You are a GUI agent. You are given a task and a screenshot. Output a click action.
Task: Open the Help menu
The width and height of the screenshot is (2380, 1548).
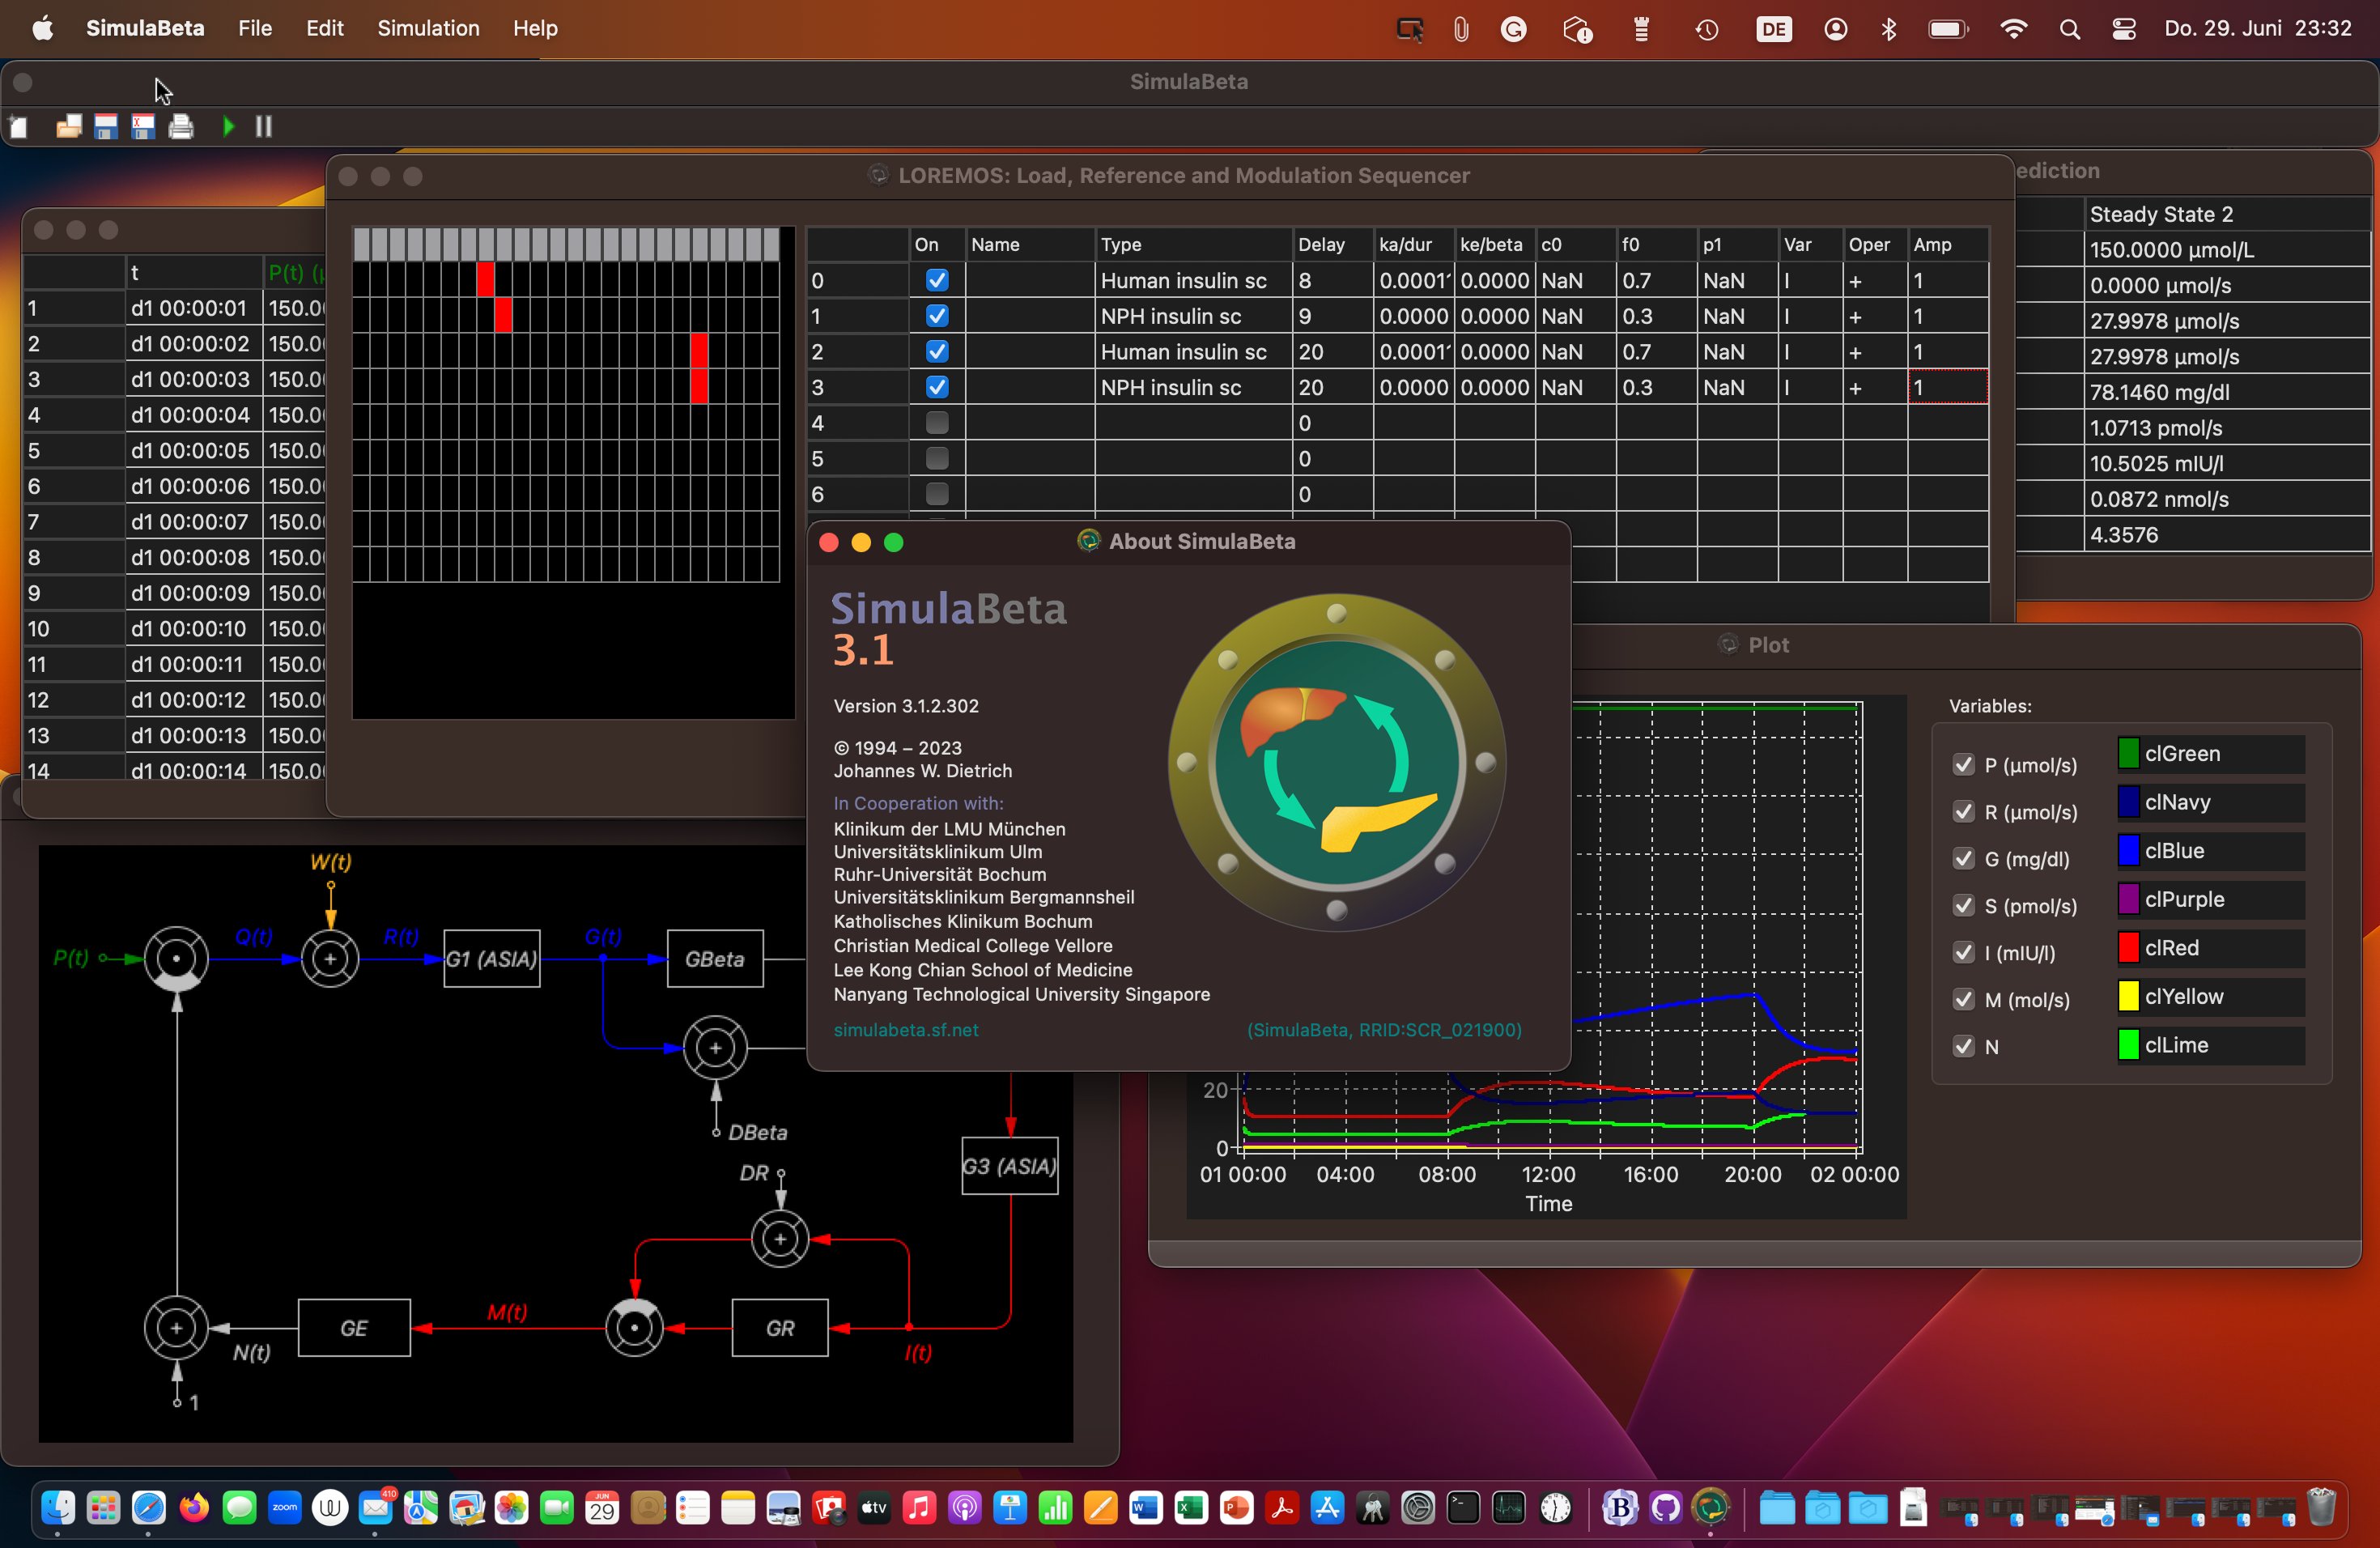(535, 28)
